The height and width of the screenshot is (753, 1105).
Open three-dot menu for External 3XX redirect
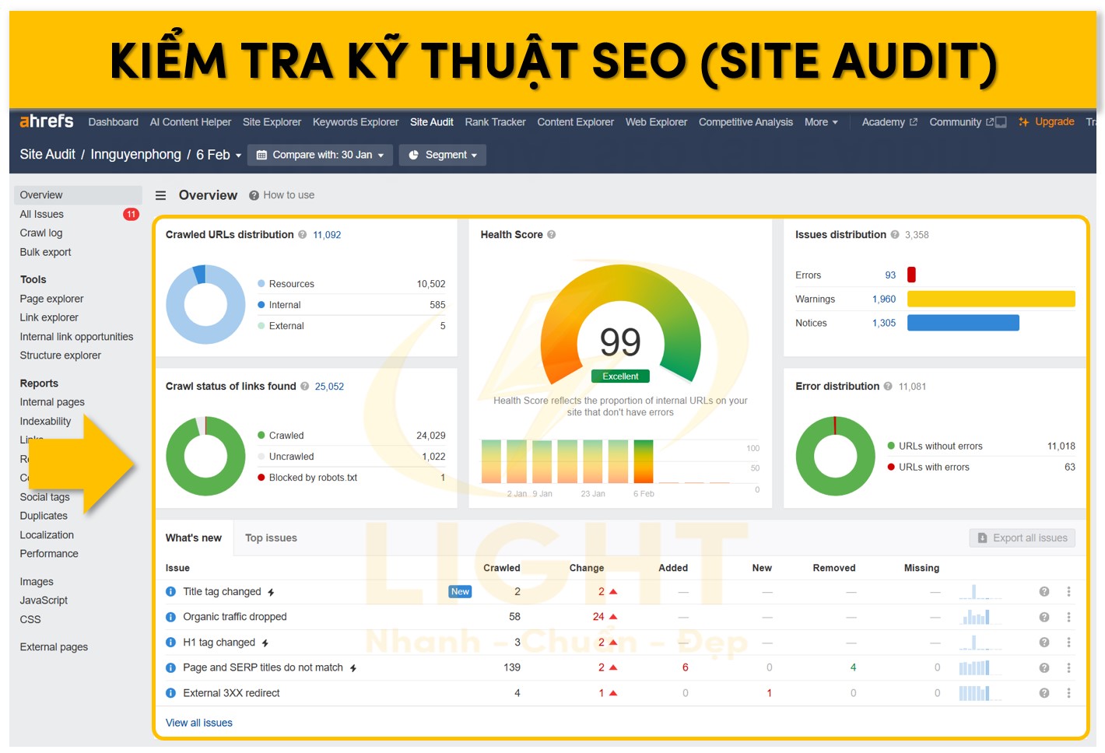pyautogui.click(x=1068, y=693)
